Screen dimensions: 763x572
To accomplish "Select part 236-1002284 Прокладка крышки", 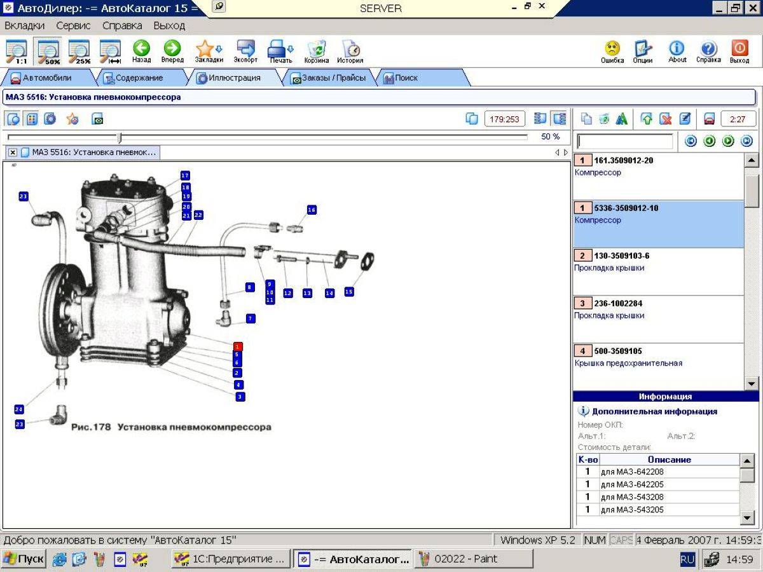I will 658,320.
